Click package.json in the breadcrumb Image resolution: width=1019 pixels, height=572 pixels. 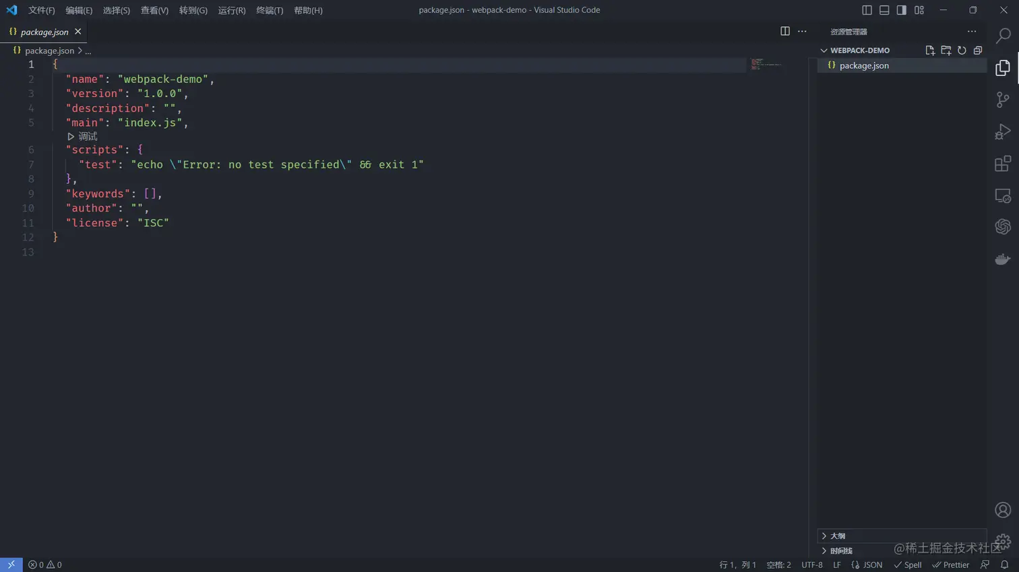click(x=49, y=51)
